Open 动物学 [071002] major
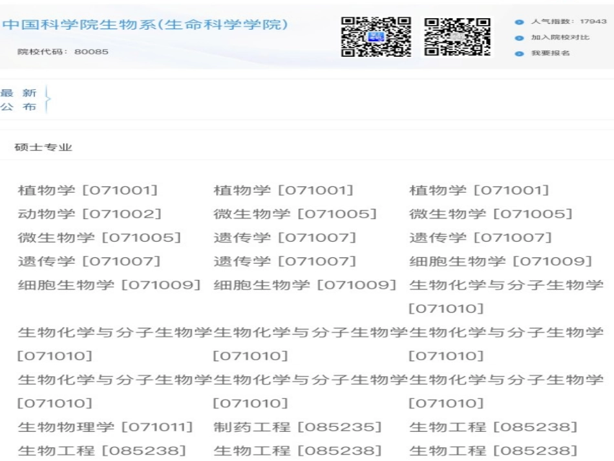614x461 pixels. (x=90, y=214)
